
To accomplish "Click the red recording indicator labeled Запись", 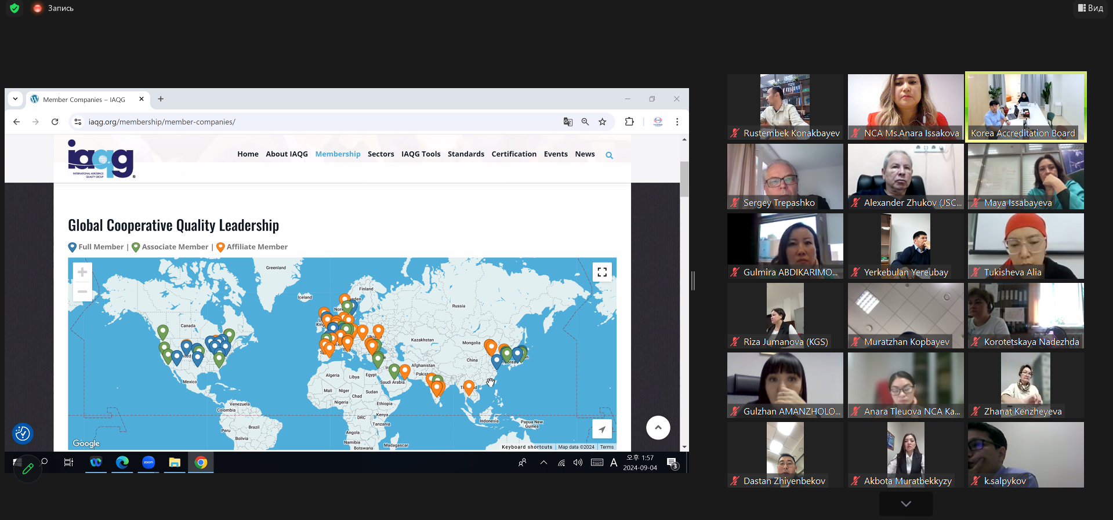I will 53,8.
